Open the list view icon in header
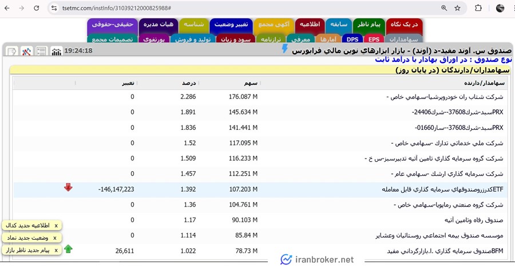Viewport: 515px width, 269px height. pos(41,52)
